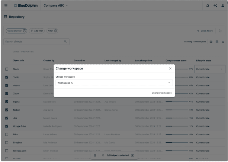Uncheck the Asana row checkbox
The height and width of the screenshot is (162, 228).
point(7,85)
